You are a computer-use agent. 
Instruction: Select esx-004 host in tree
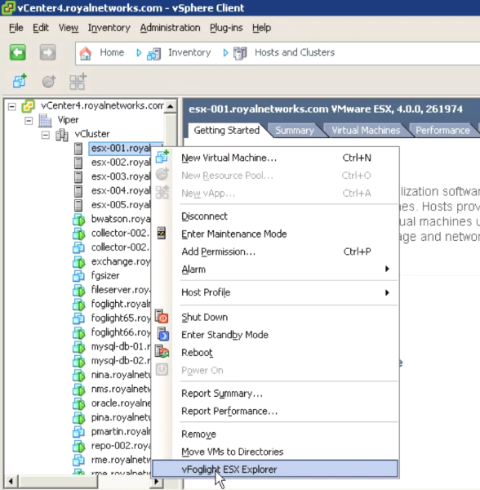click(121, 191)
